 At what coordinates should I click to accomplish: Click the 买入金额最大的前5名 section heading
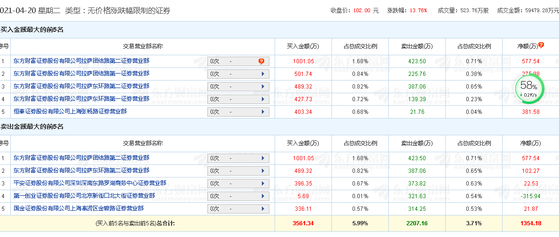(32, 30)
